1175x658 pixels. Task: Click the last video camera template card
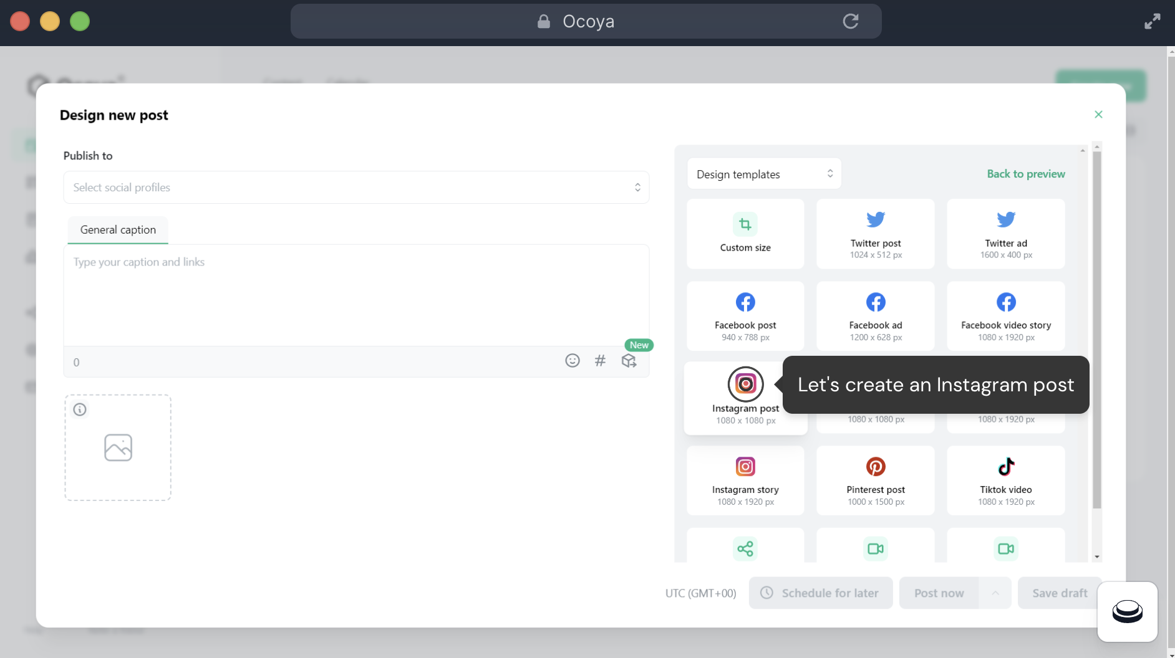click(1005, 546)
